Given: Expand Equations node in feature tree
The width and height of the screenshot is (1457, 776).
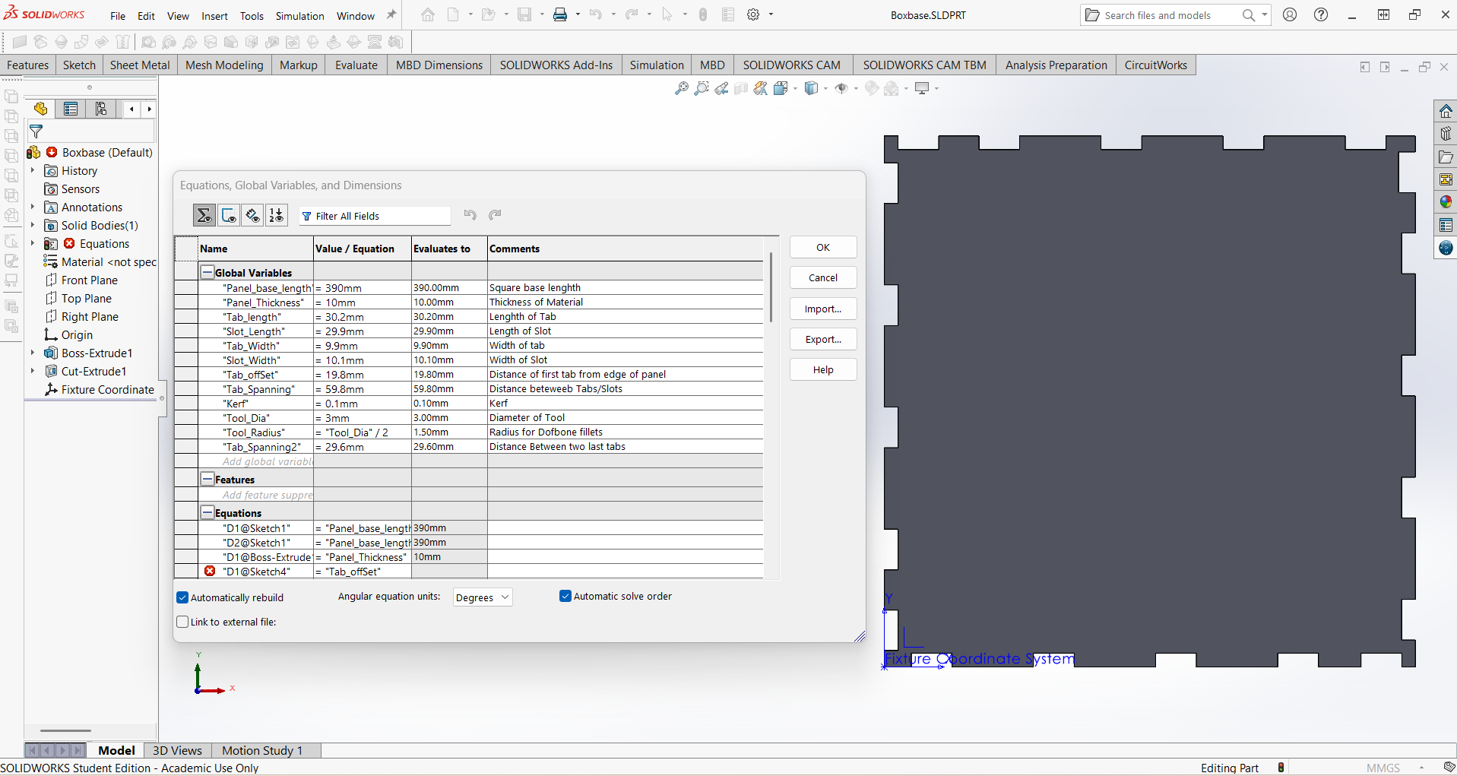Looking at the screenshot, I should coord(33,243).
